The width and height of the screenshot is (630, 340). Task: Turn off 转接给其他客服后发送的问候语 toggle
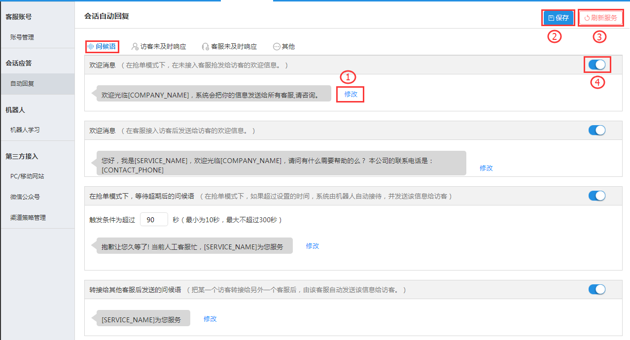(x=597, y=289)
